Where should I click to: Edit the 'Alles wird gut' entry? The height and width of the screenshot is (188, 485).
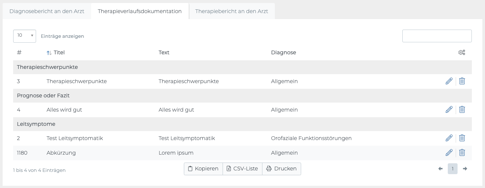pyautogui.click(x=449, y=110)
